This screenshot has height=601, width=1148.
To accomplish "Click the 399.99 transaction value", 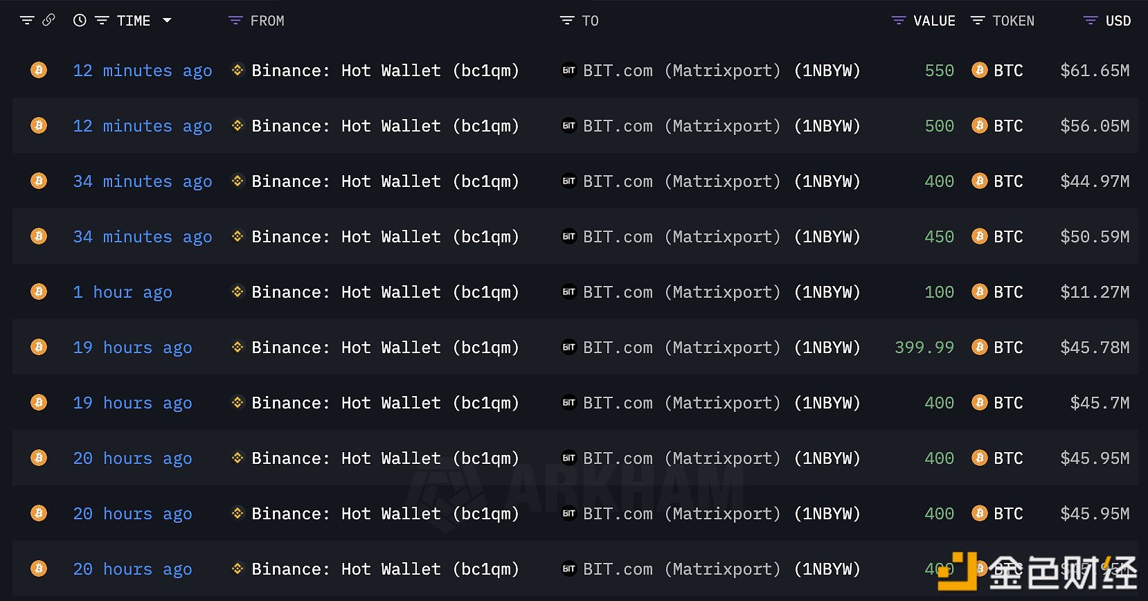I will (x=924, y=348).
